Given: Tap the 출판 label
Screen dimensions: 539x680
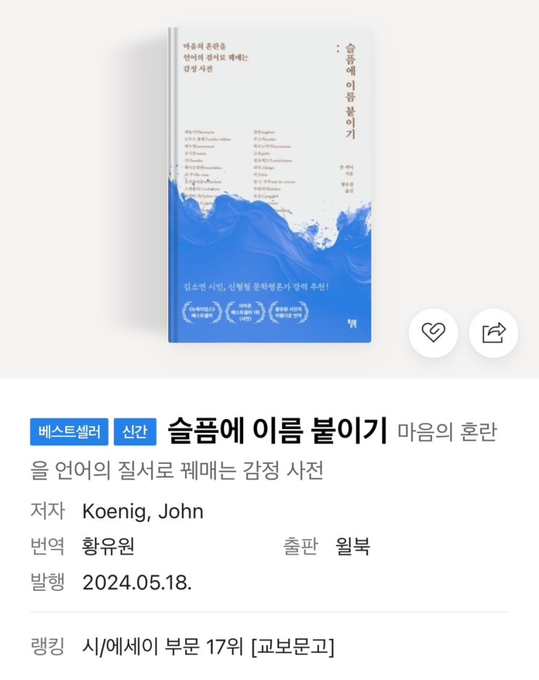Looking at the screenshot, I should tap(301, 547).
